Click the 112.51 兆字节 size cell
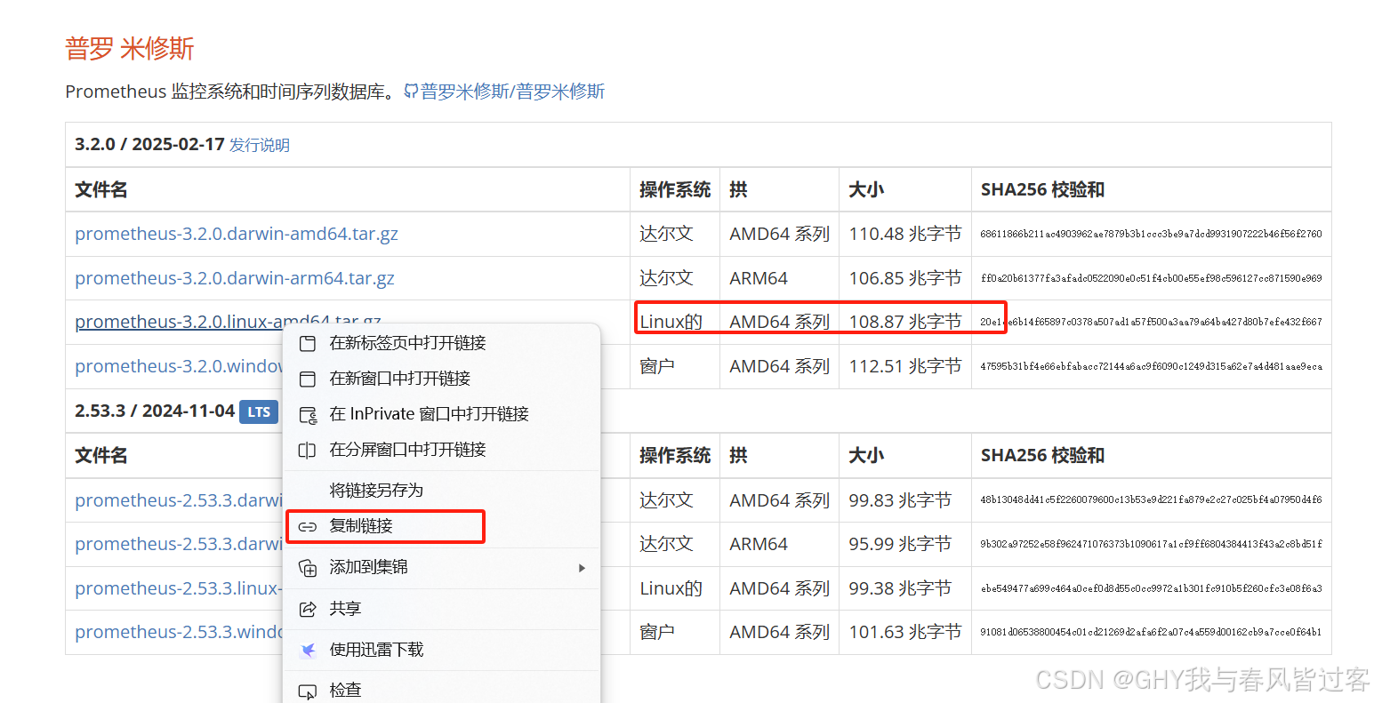Screen dimensions: 1374x703 click(x=905, y=366)
